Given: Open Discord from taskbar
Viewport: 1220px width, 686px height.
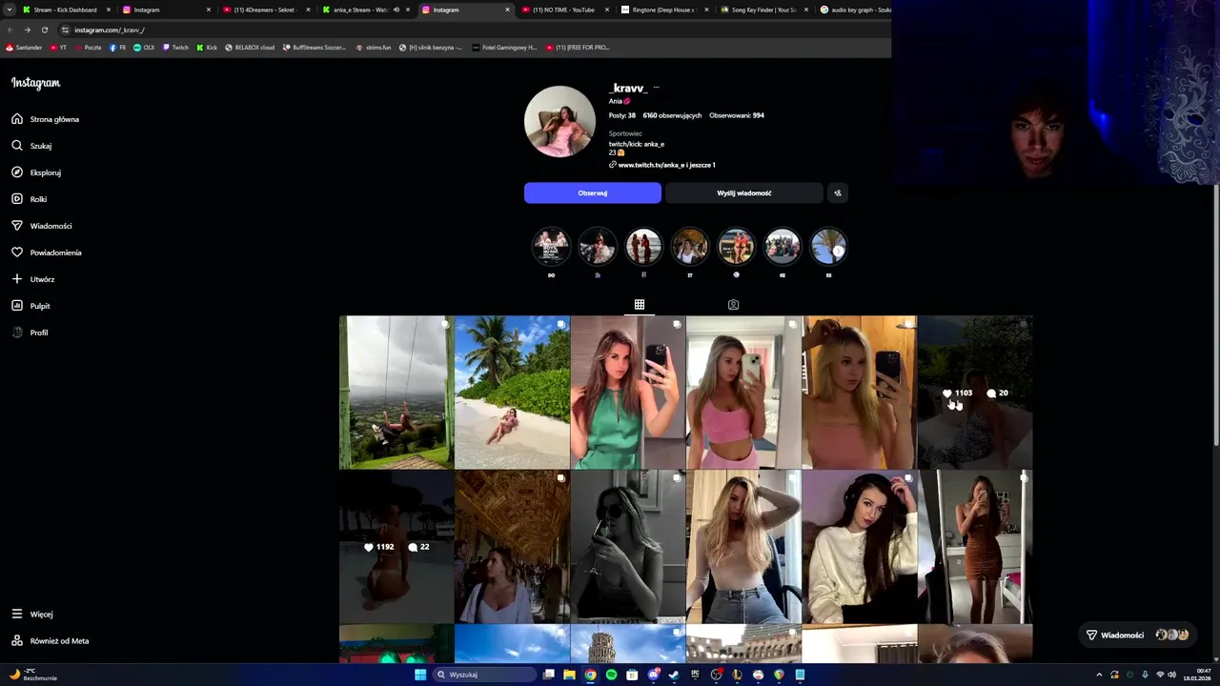Looking at the screenshot, I should [653, 675].
